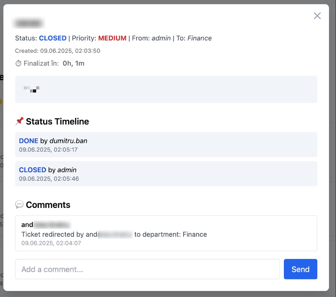Select the CLOSED by admin timeline entry
Image resolution: width=336 pixels, height=297 pixels.
(166, 174)
